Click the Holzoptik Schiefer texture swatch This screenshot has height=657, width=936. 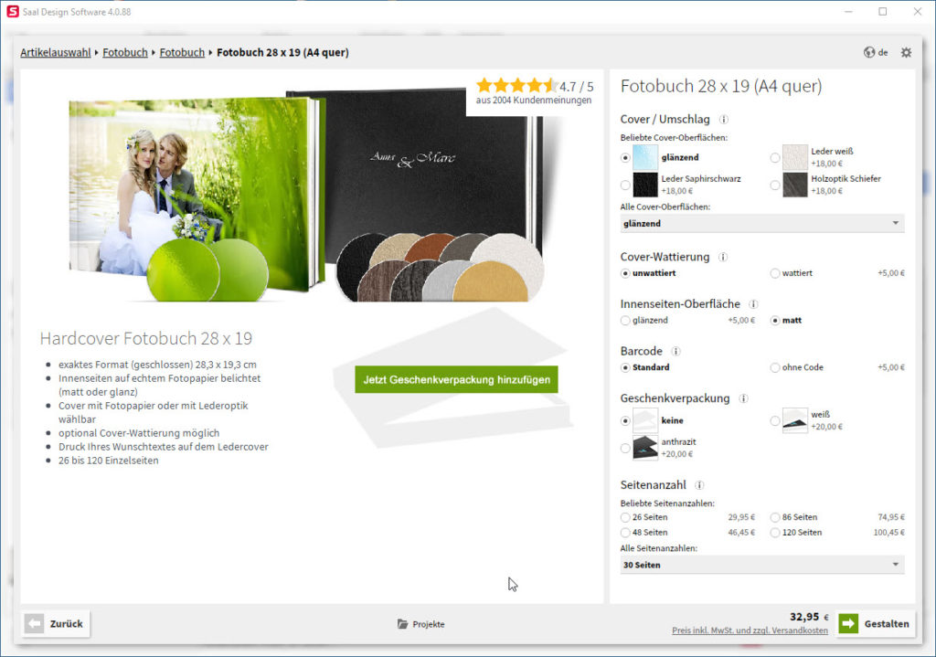click(795, 185)
